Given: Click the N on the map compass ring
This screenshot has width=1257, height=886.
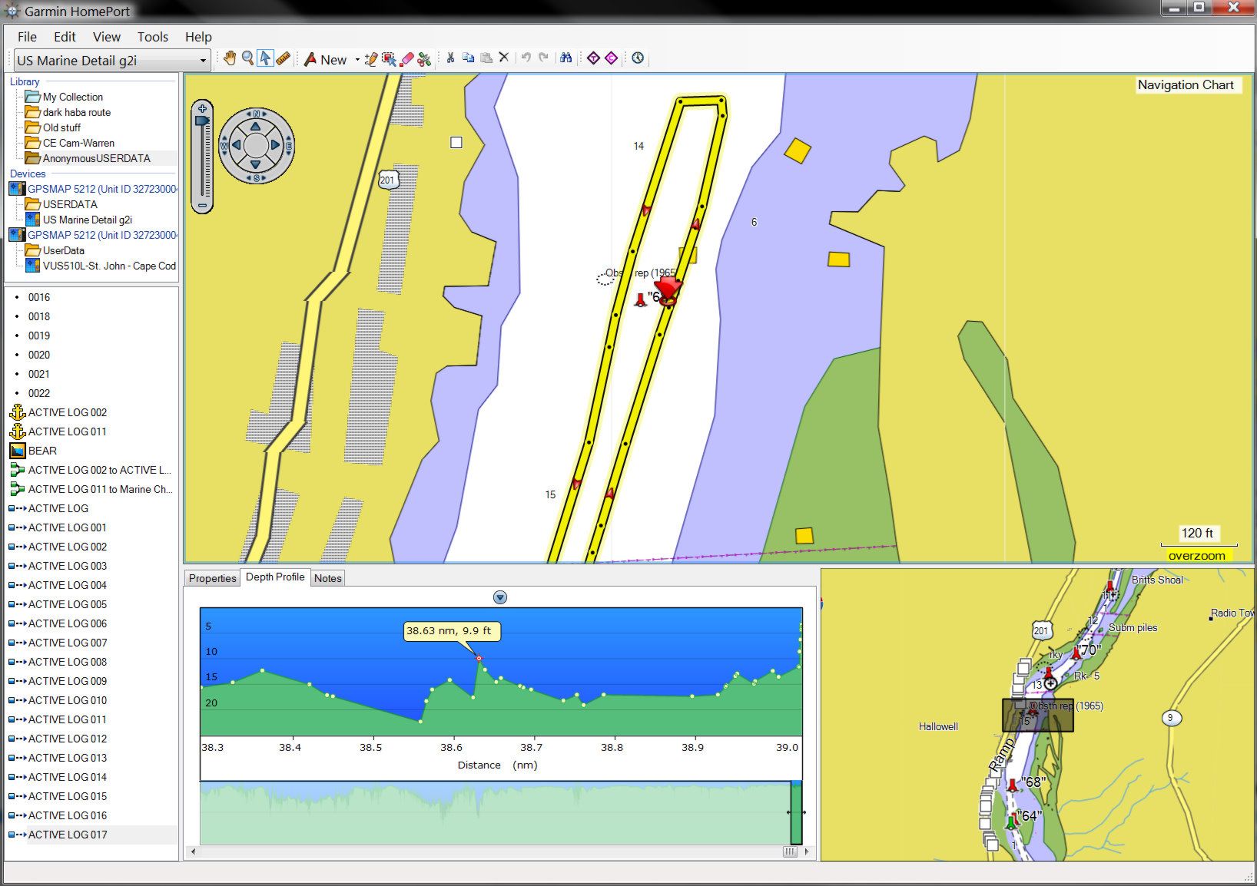Looking at the screenshot, I should pos(256,114).
